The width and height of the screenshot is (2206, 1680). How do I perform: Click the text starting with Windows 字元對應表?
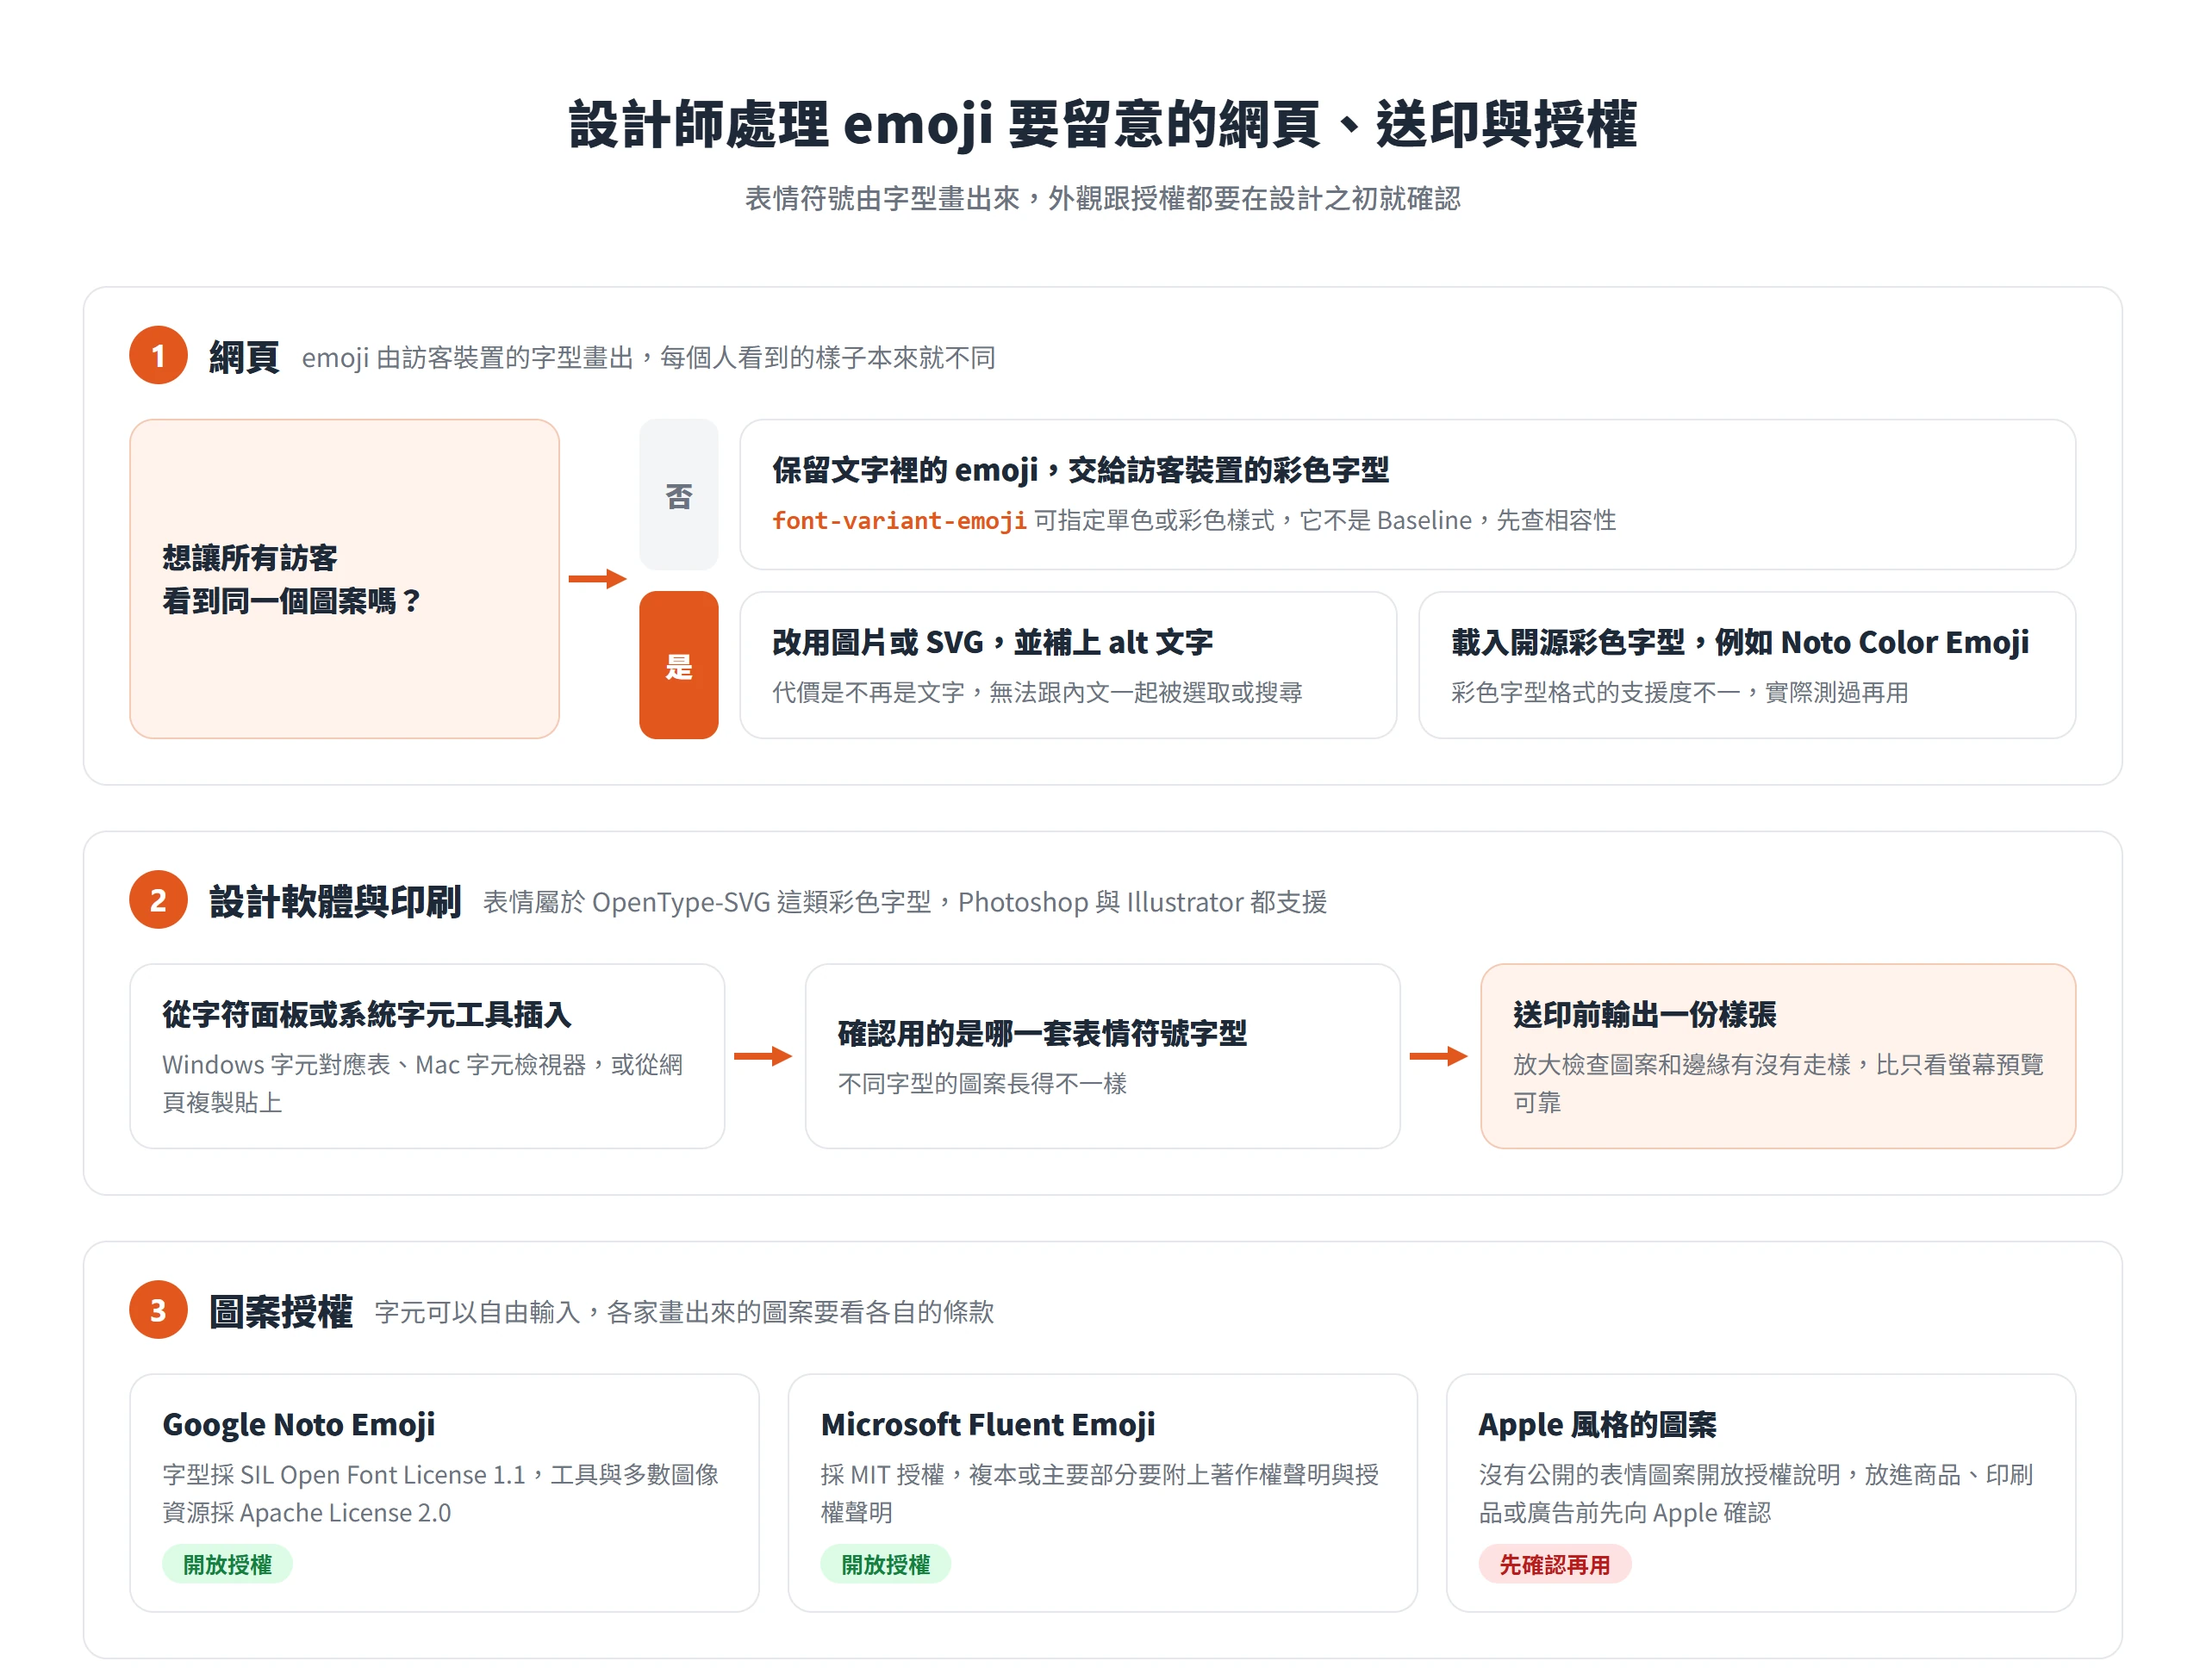click(423, 1084)
